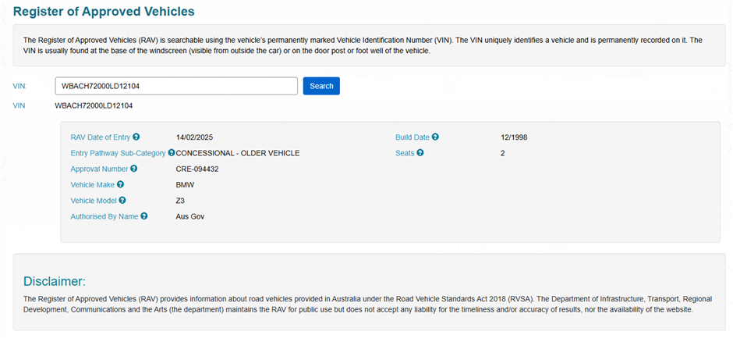Click the VIN label beside the input
Screen dimensions: 733x342
tap(21, 86)
